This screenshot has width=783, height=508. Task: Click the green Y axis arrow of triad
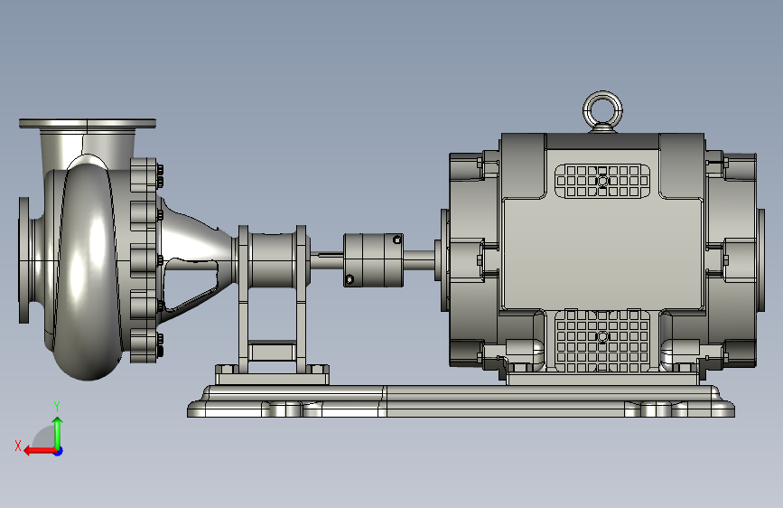pyautogui.click(x=58, y=432)
